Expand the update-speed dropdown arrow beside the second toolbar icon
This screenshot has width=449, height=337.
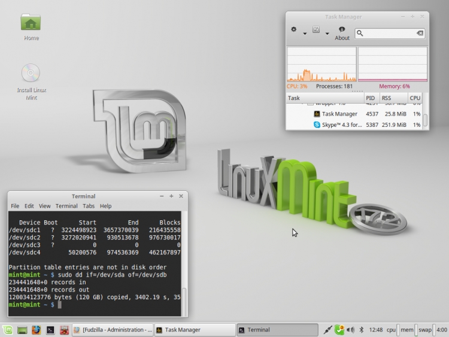click(x=327, y=34)
